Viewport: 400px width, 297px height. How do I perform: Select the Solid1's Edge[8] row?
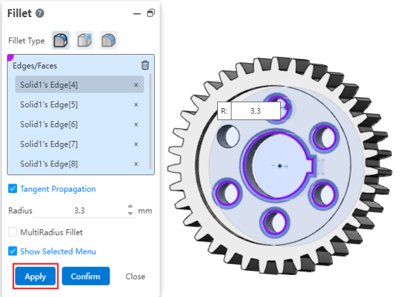point(79,164)
